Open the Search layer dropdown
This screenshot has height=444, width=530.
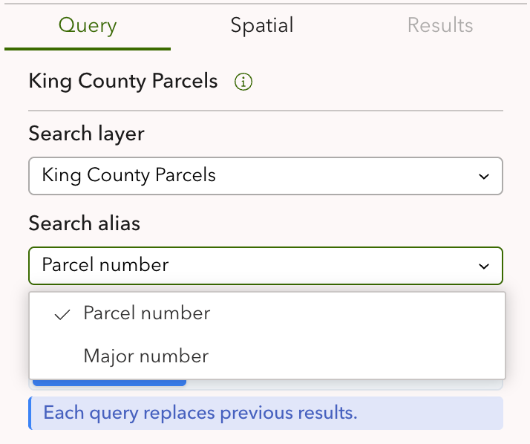pos(265,176)
